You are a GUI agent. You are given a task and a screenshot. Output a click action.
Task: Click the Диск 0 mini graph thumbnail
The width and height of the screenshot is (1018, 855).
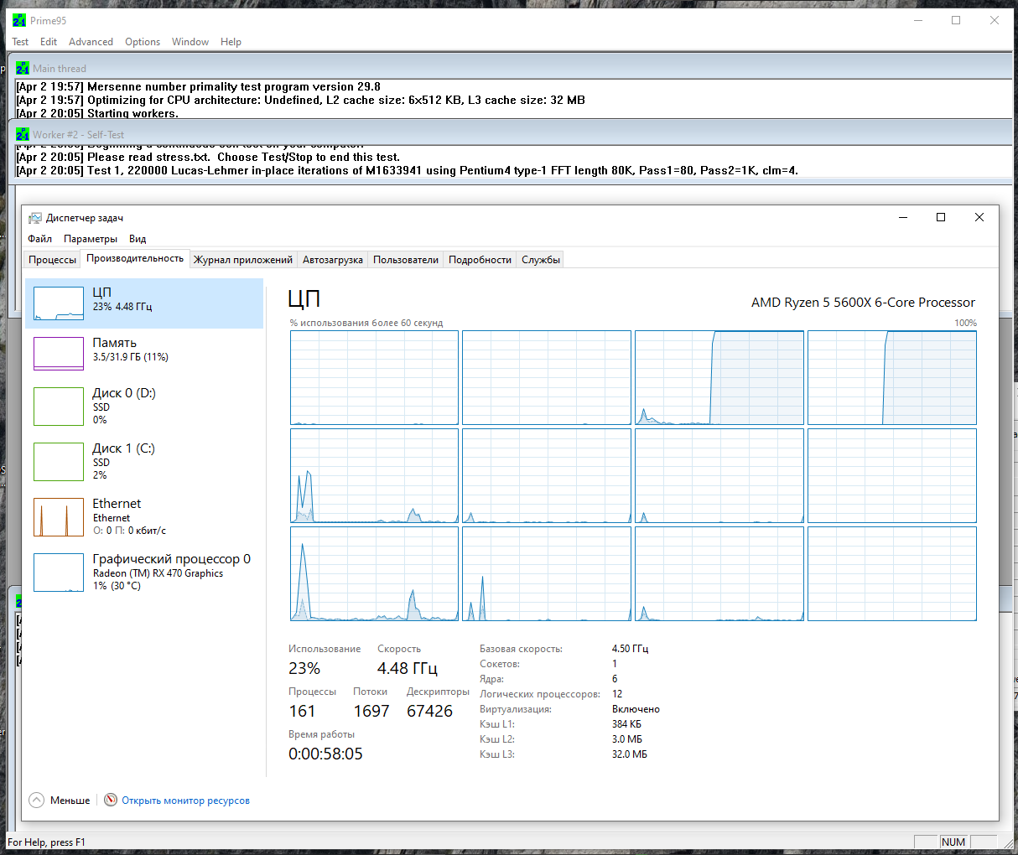tap(59, 407)
